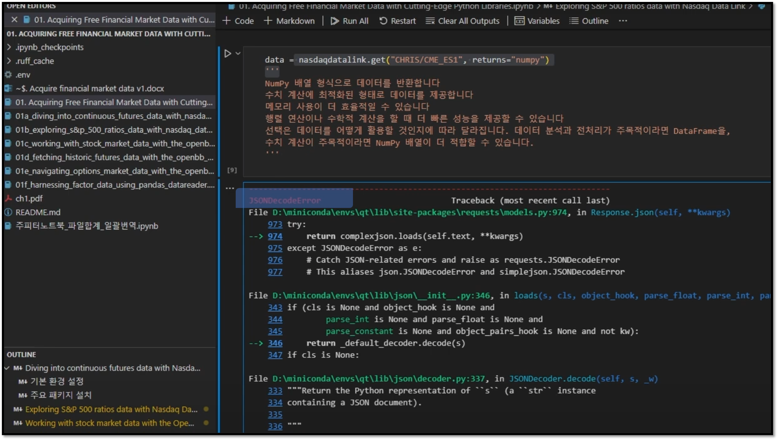
Task: Restart the notebook kernel
Action: [397, 21]
